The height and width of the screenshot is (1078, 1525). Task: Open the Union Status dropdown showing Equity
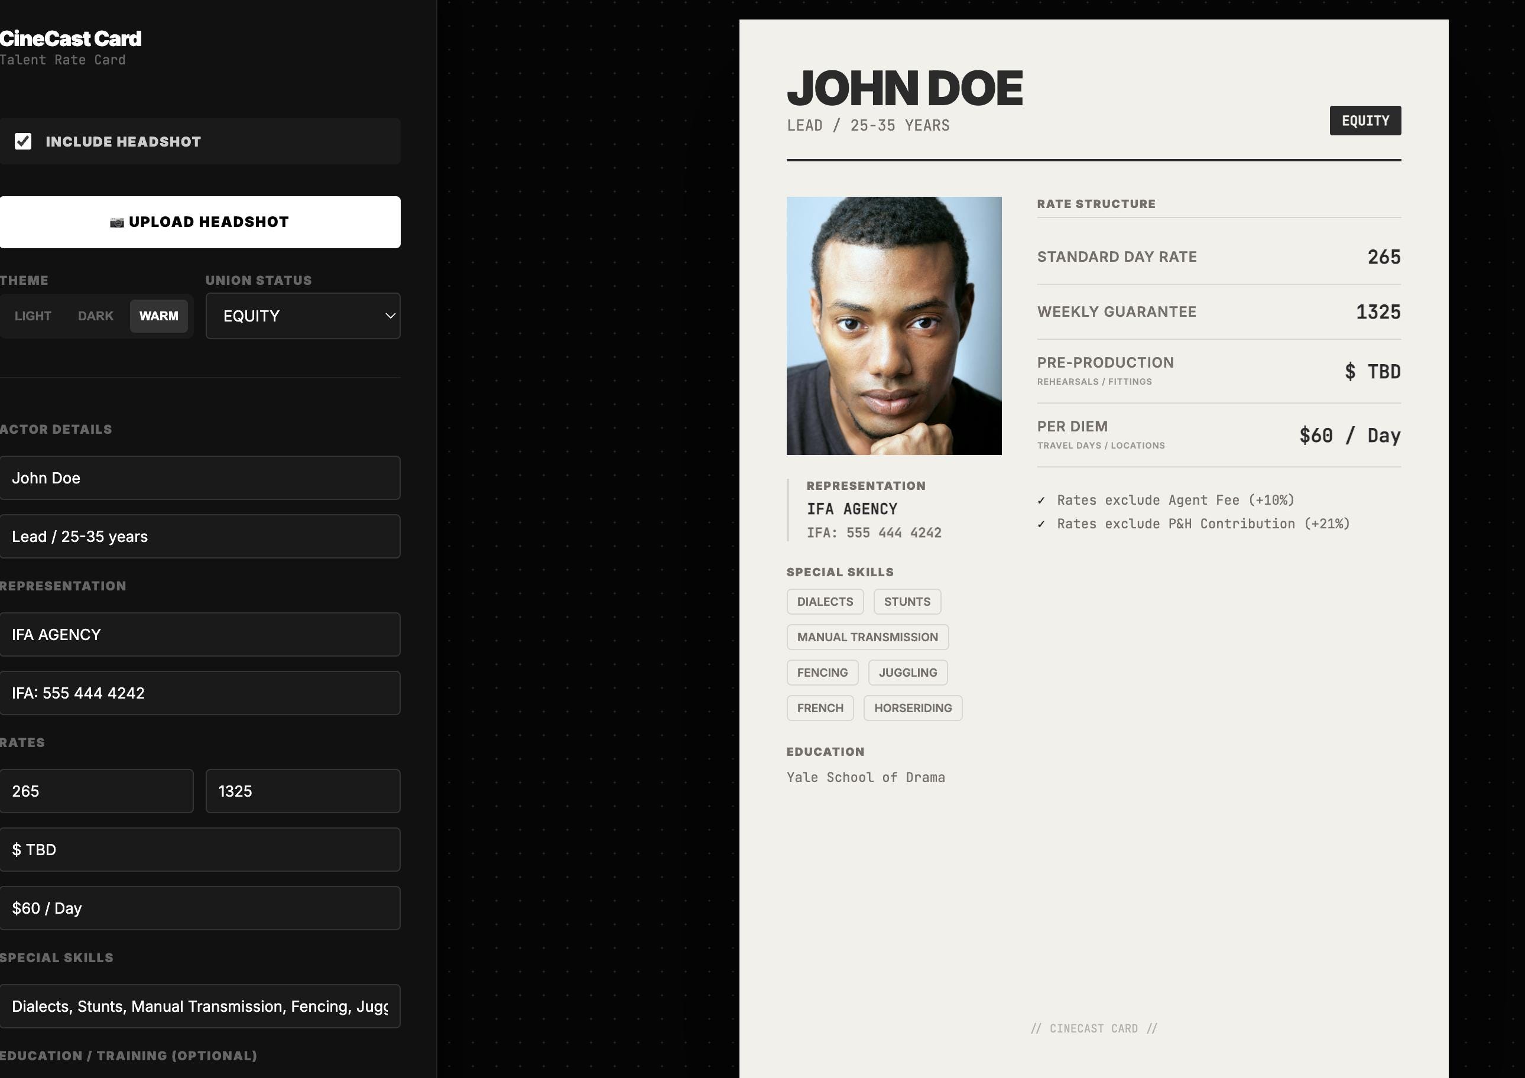tap(303, 316)
